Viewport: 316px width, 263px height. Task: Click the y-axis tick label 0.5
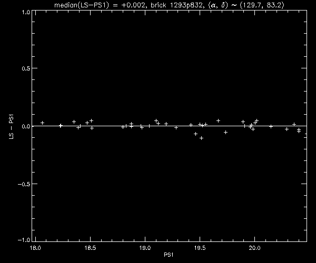(x=26, y=68)
